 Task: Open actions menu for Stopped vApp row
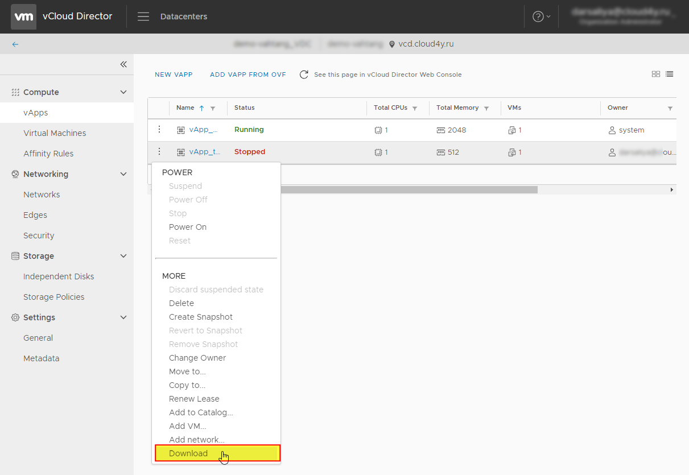pyautogui.click(x=159, y=152)
